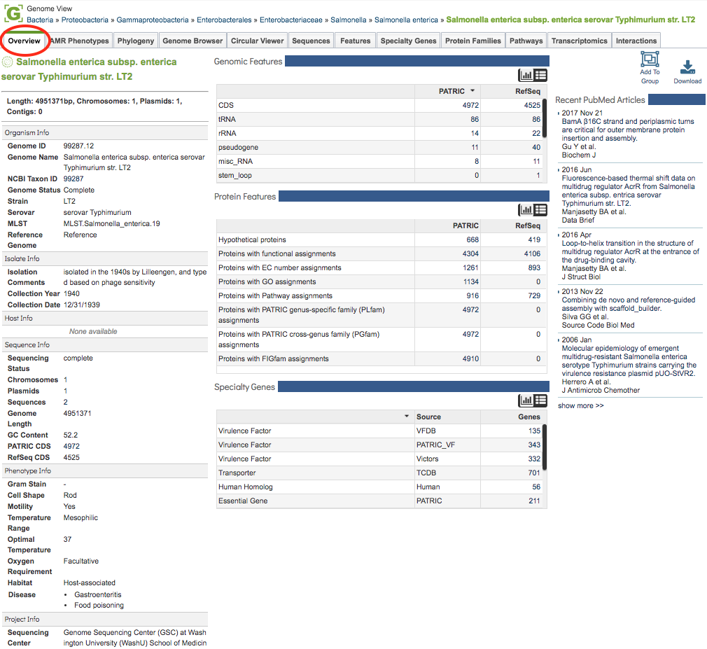Viewport: 707px width, 649px height.
Task: Click Proteins with FIGfam assignments count 4910
Action: [470, 358]
